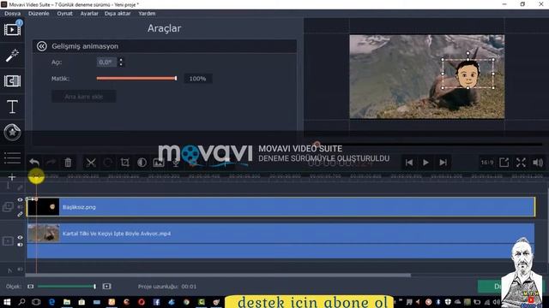The image size is (549, 308).
Task: Undo the last action
Action: 34,163
